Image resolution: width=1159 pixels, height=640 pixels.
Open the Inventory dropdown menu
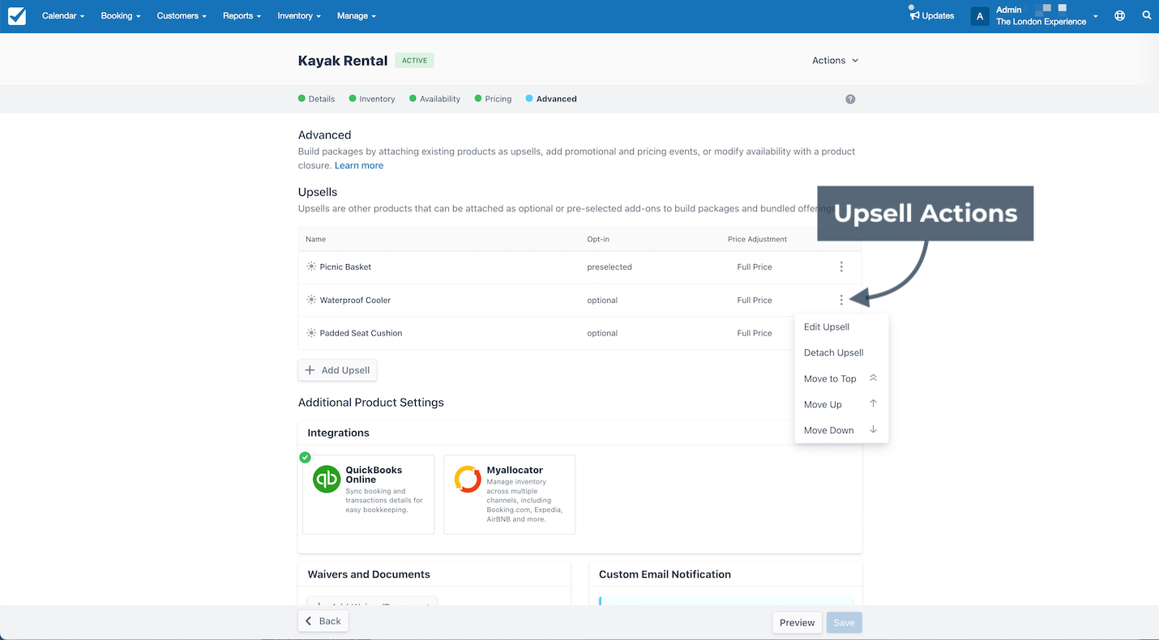(299, 15)
